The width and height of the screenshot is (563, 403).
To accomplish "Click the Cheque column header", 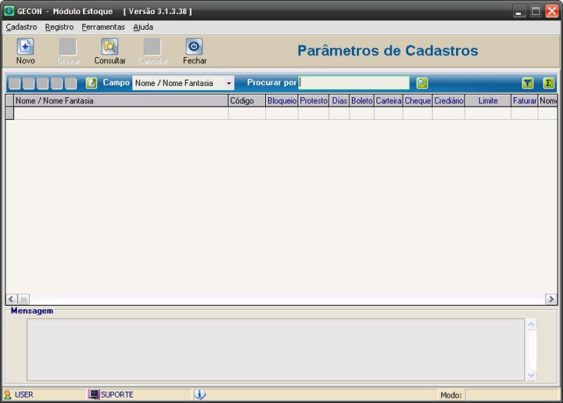I will click(418, 101).
